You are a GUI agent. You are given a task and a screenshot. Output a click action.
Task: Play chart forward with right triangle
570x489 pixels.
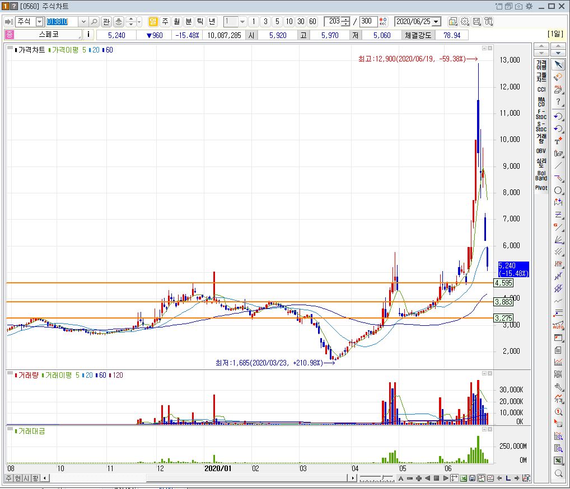[445, 478]
